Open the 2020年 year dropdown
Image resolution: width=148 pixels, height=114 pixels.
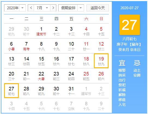coord(15,8)
